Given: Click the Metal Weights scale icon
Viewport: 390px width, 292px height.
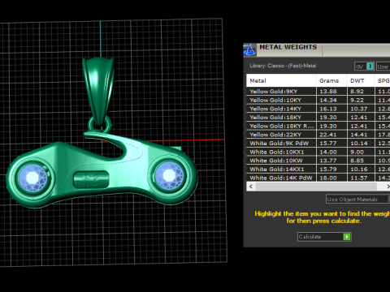Looking at the screenshot, I should pos(249,50).
